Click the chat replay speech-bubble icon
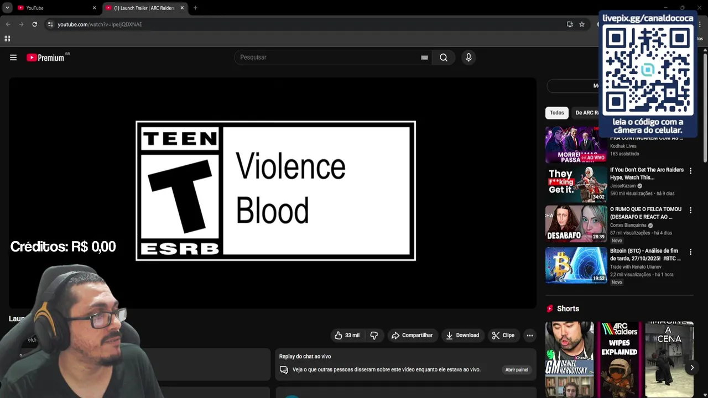 [x=284, y=370]
